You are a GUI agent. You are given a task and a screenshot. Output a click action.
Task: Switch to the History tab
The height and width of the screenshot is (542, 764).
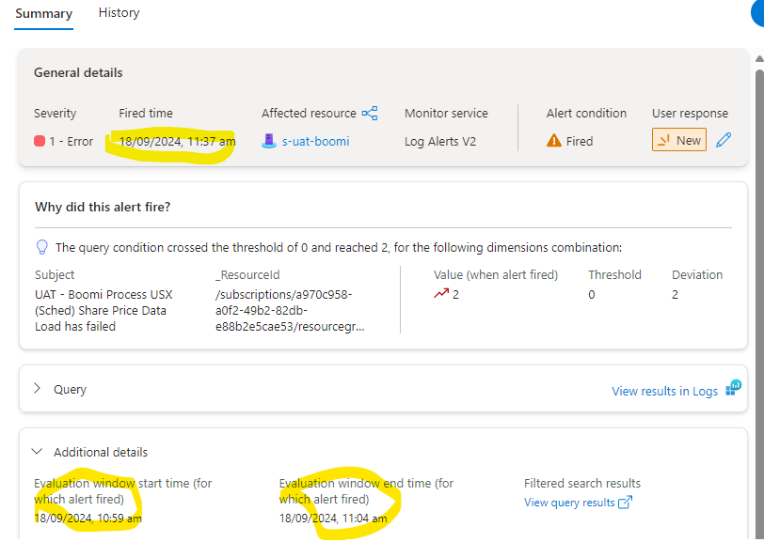click(119, 12)
